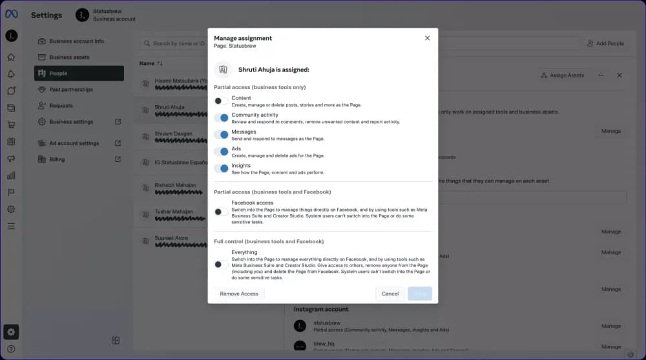Open Business assets in the sidebar

coord(69,57)
